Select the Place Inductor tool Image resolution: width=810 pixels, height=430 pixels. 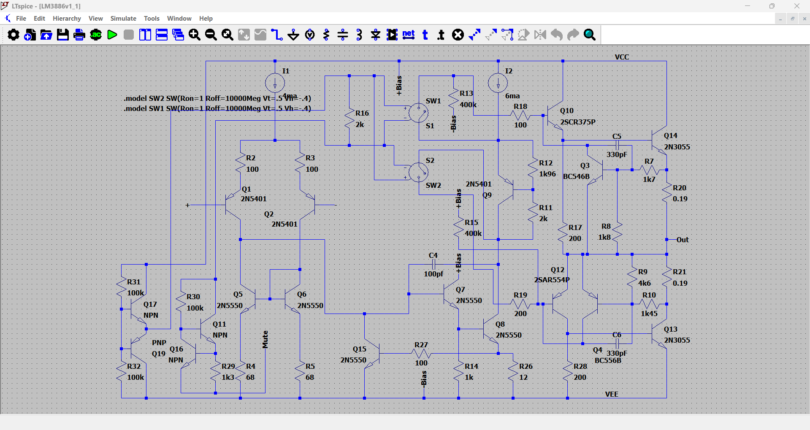pyautogui.click(x=359, y=35)
